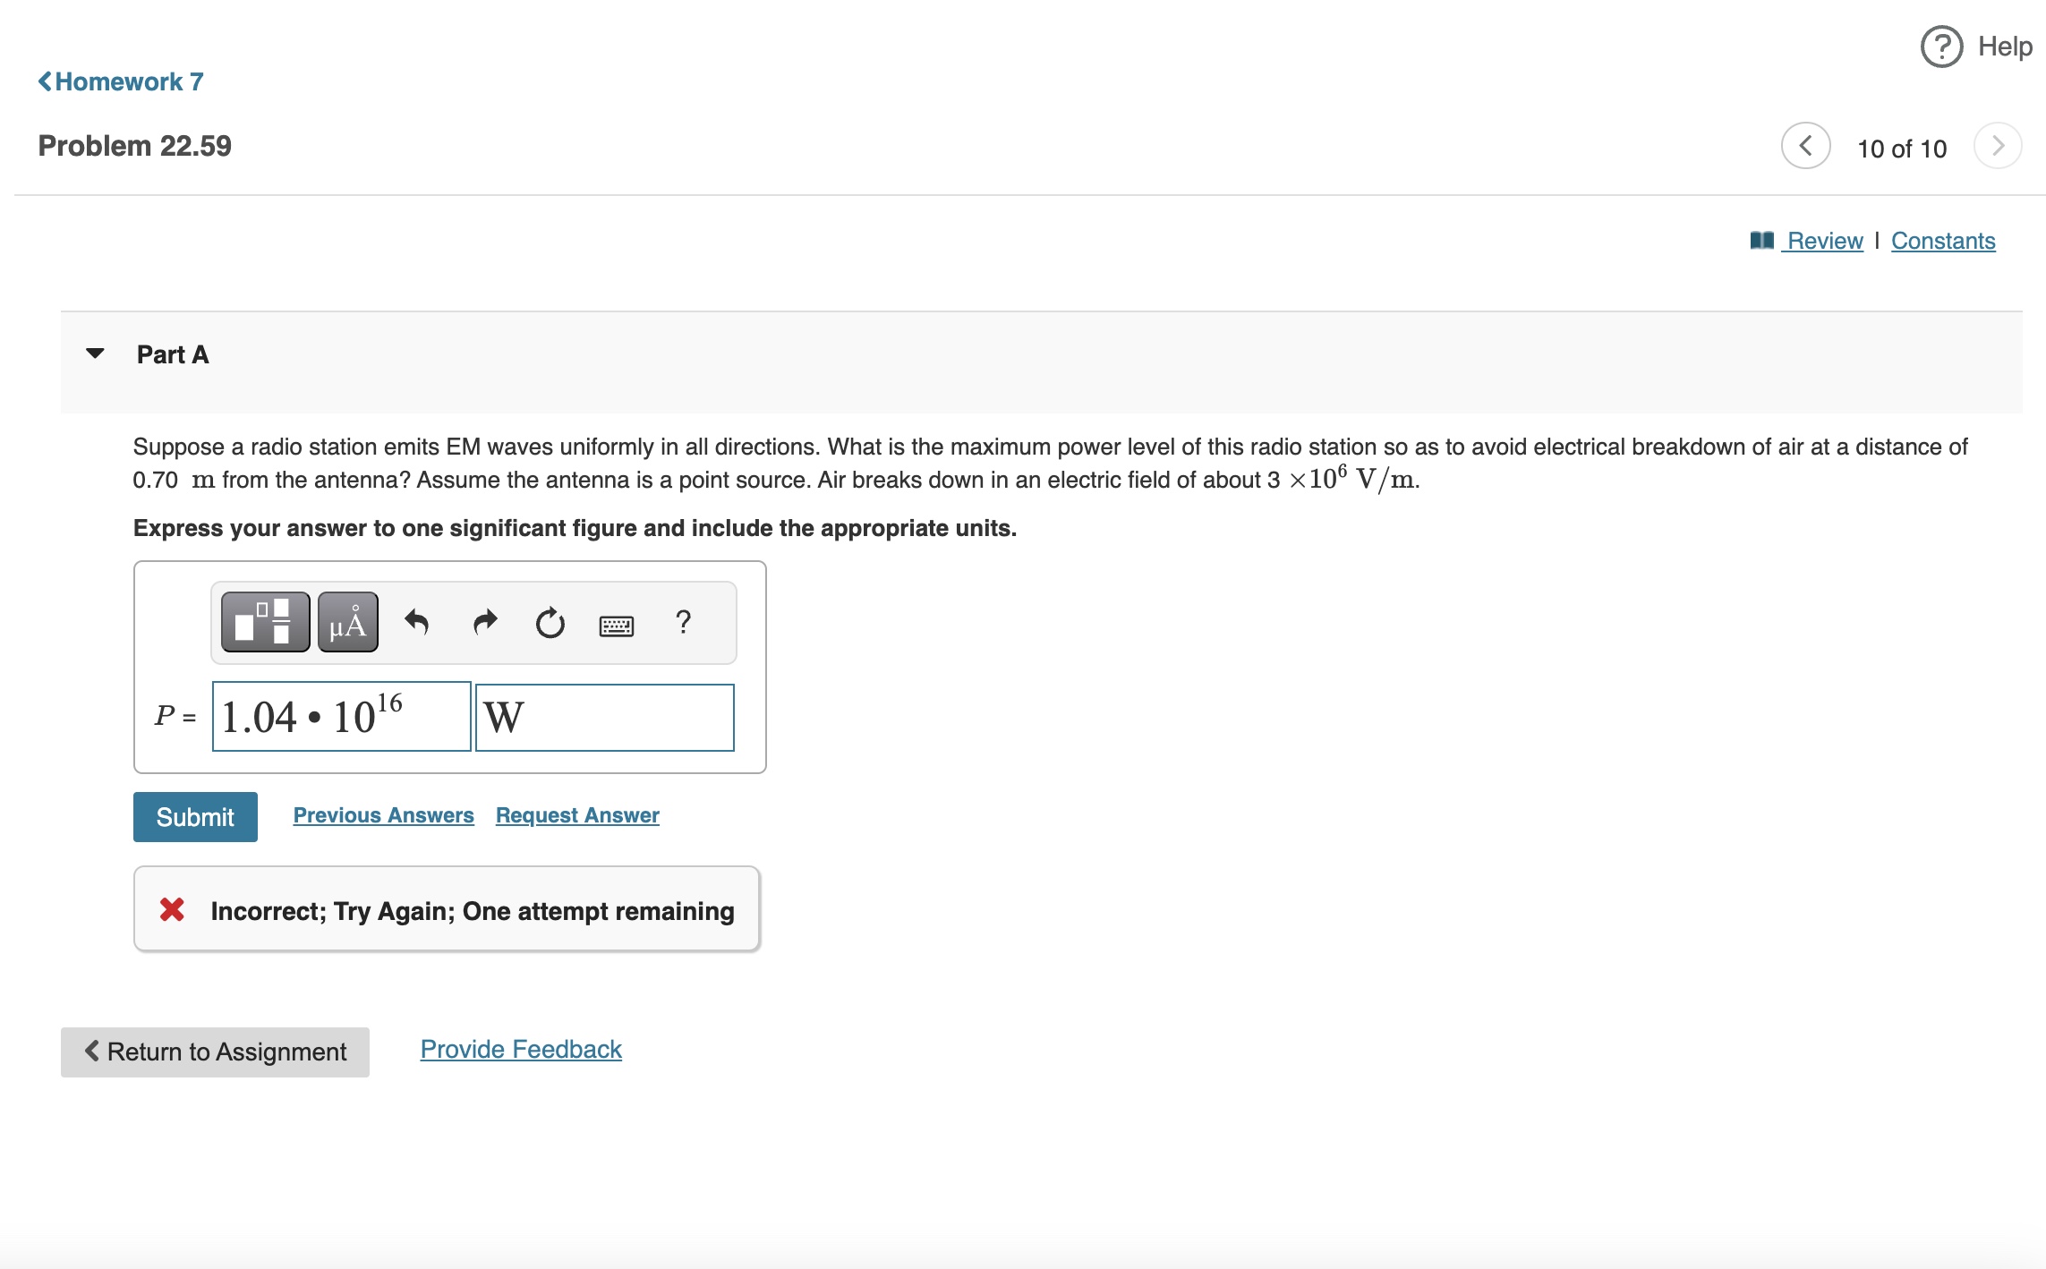Open the Review link
This screenshot has height=1269, width=2046.
[1823, 241]
